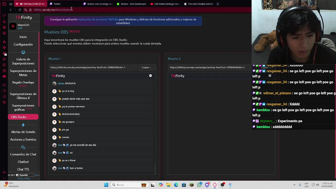Open Edge browser from taskbar
The image size is (336, 189).
176,185
